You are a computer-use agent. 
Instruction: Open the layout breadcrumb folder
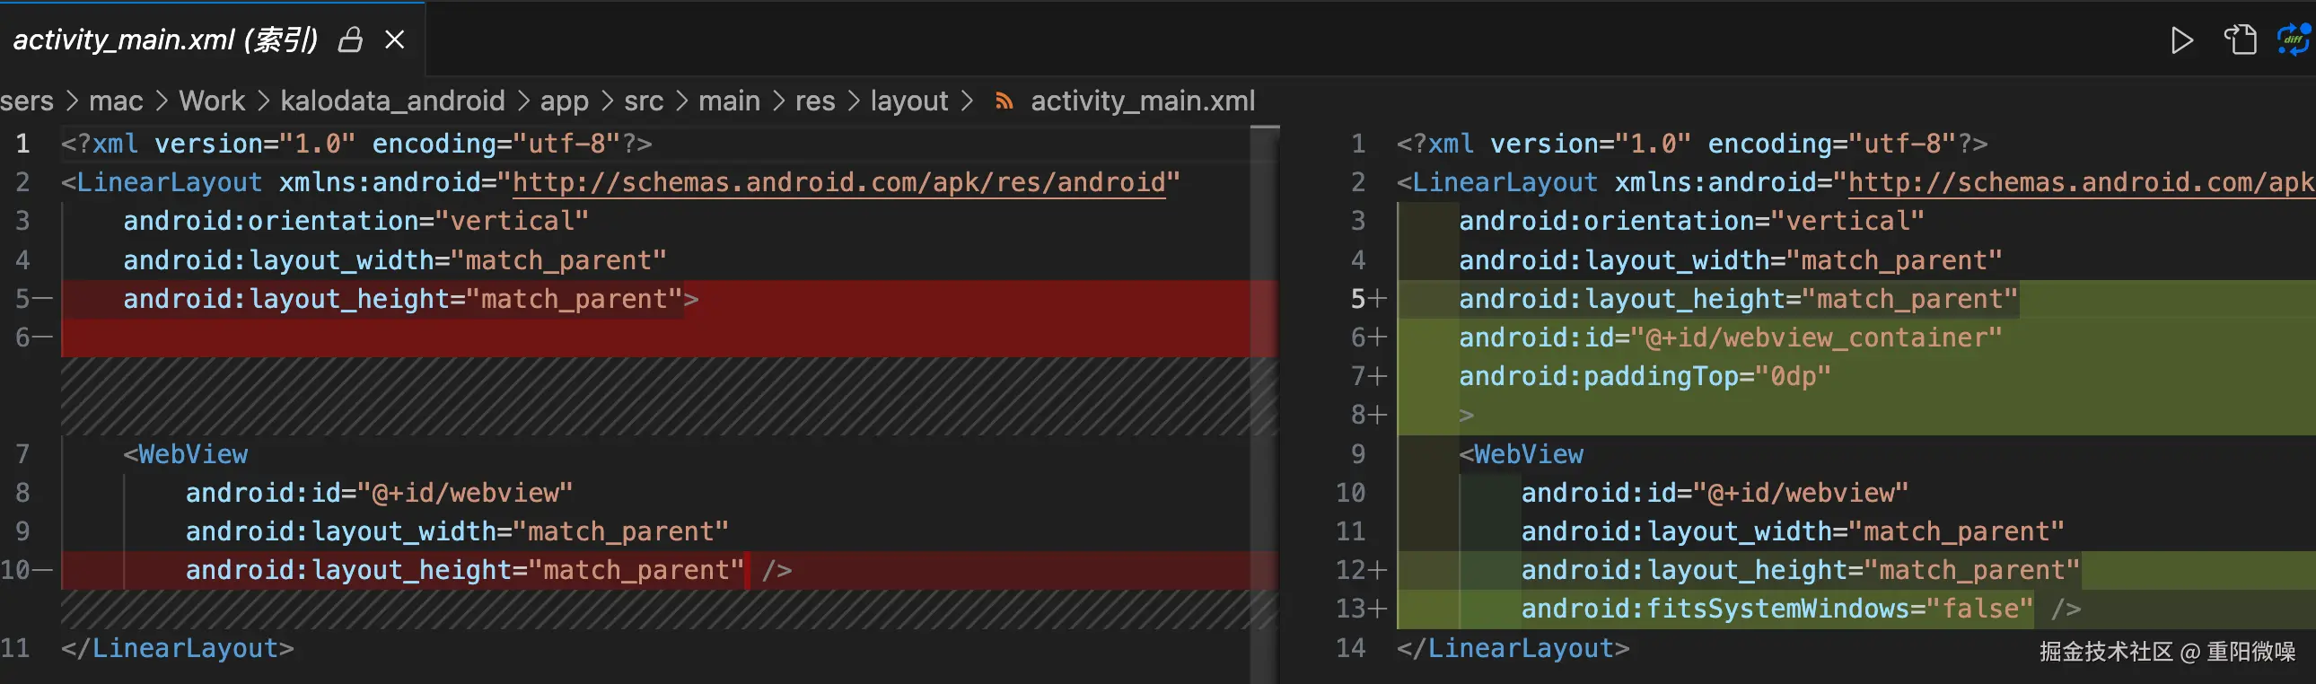pos(908,101)
